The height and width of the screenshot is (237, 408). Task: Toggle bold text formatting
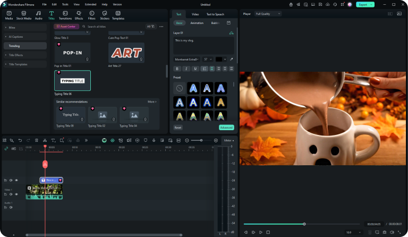[177, 69]
